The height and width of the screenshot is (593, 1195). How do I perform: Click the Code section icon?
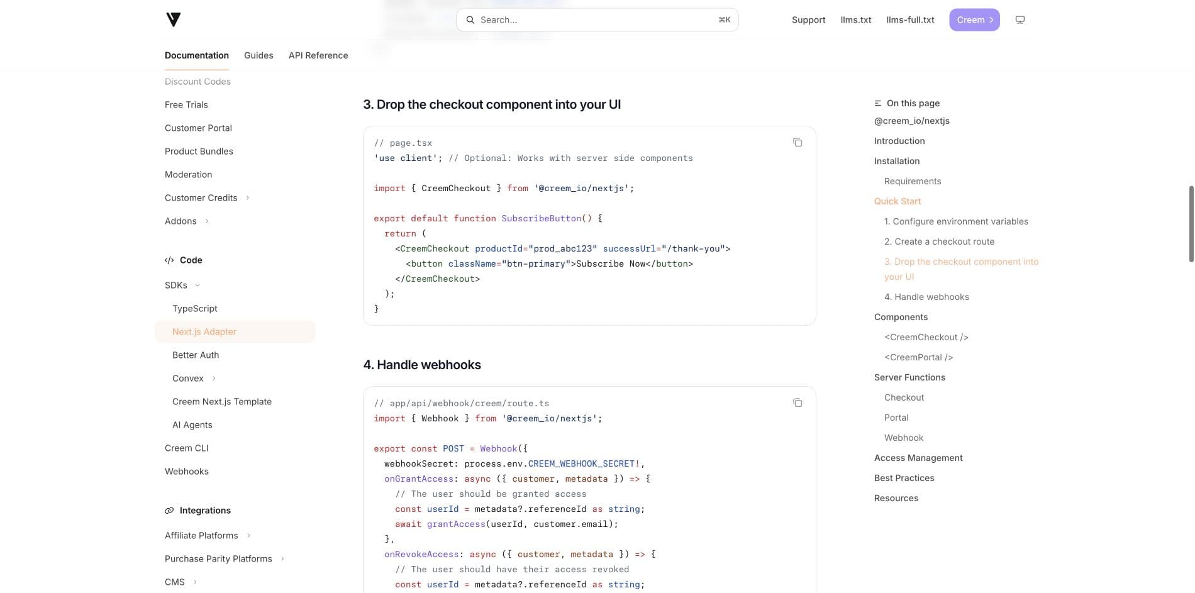pos(169,260)
